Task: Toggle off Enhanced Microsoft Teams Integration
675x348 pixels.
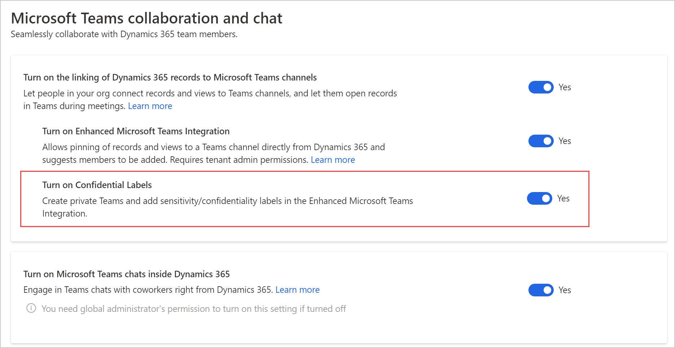Action: click(541, 141)
